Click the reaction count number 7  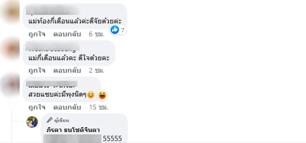point(122,30)
